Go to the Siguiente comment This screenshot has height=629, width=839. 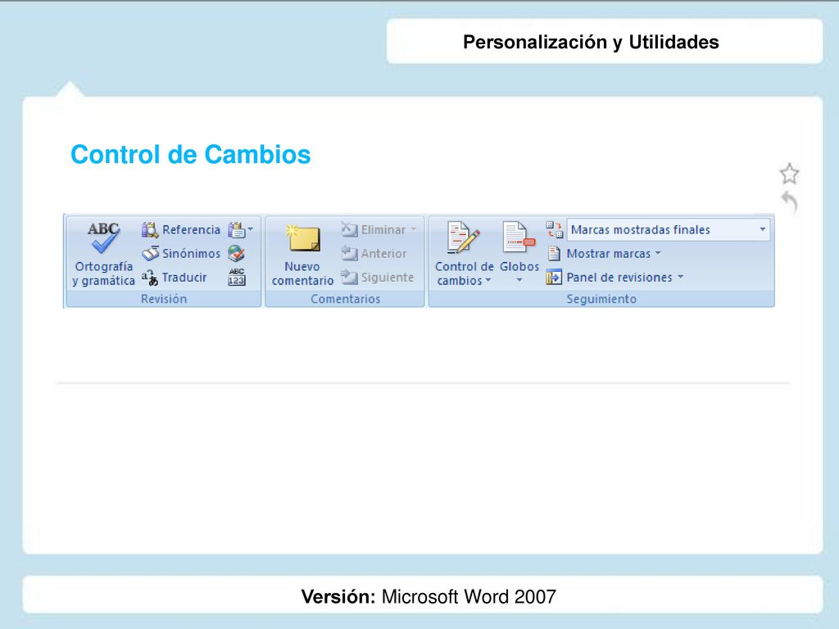[378, 277]
